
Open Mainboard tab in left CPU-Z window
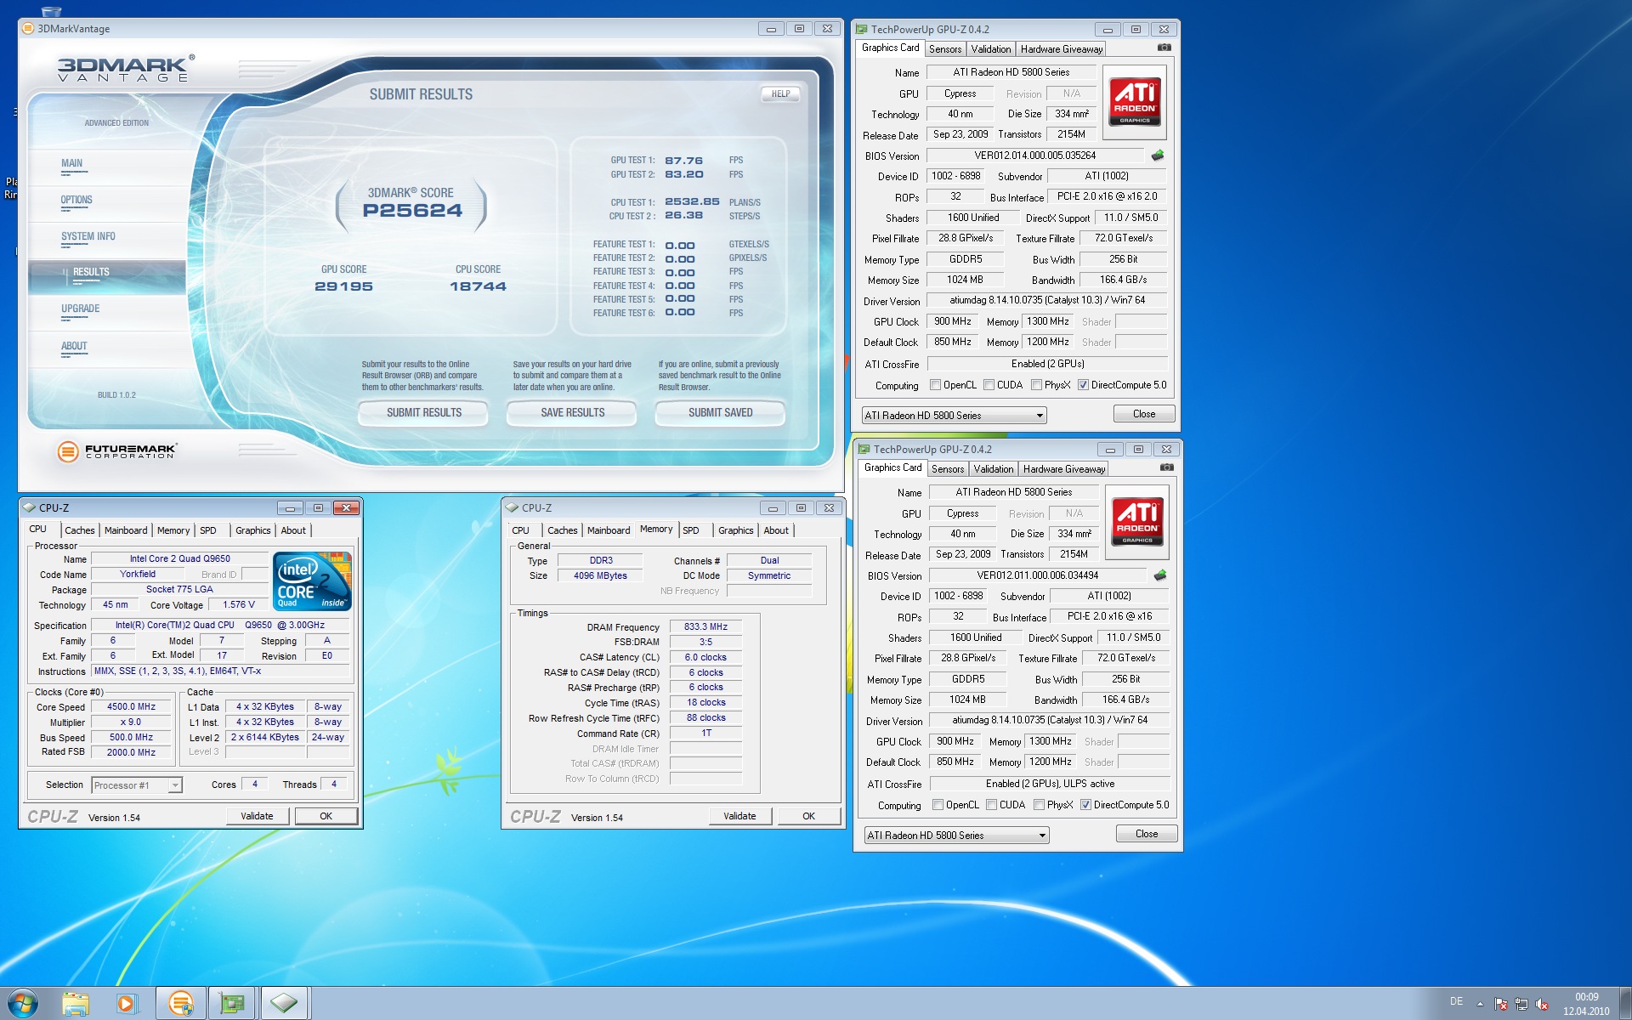pyautogui.click(x=126, y=530)
